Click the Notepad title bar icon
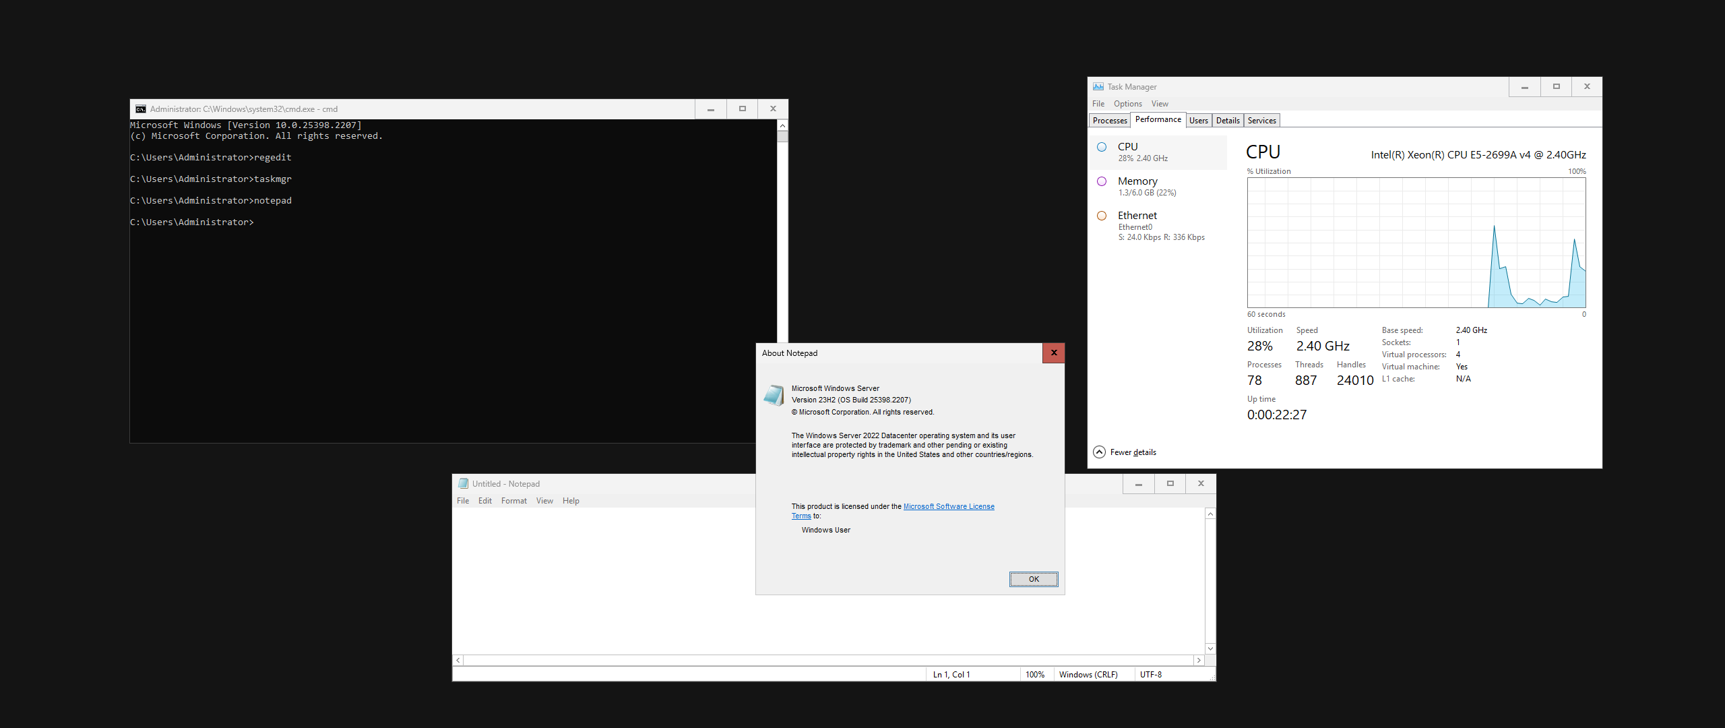The image size is (1725, 728). tap(463, 484)
